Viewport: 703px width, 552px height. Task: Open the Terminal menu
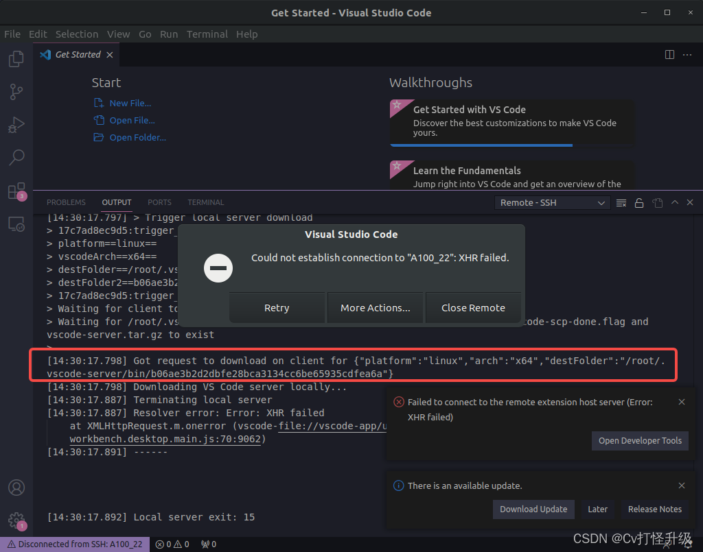pos(207,34)
